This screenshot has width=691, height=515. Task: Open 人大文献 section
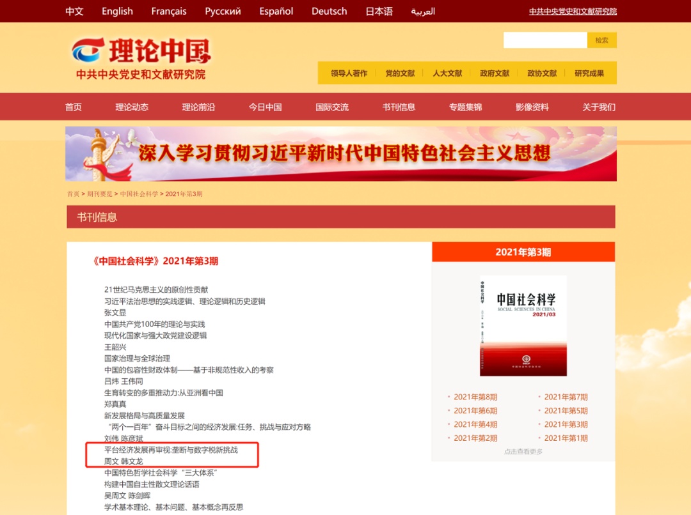tap(447, 73)
